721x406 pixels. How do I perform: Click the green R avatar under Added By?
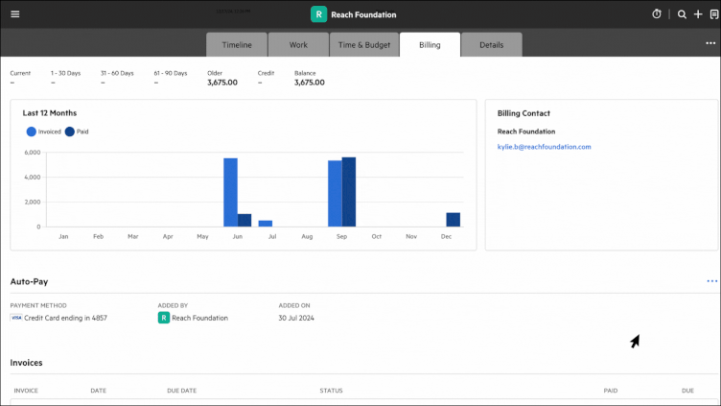coord(164,318)
